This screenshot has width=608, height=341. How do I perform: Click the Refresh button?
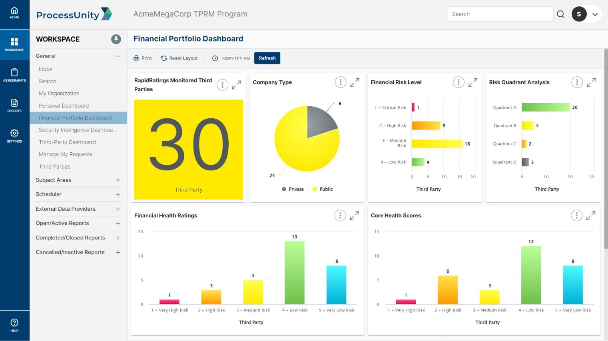[267, 58]
